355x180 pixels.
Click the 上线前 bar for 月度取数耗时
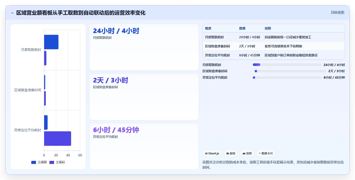coord(51,42)
